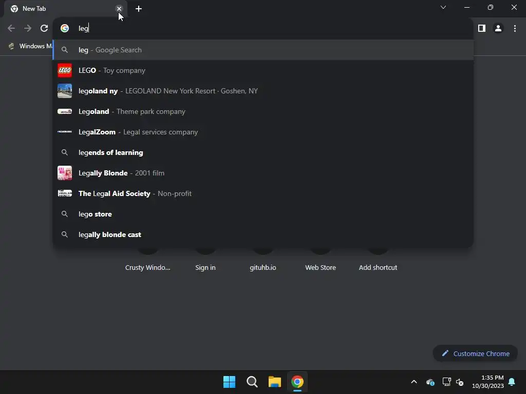Click the Legoland NY photo thumbnail
Viewport: 526px width, 394px height.
(x=64, y=91)
